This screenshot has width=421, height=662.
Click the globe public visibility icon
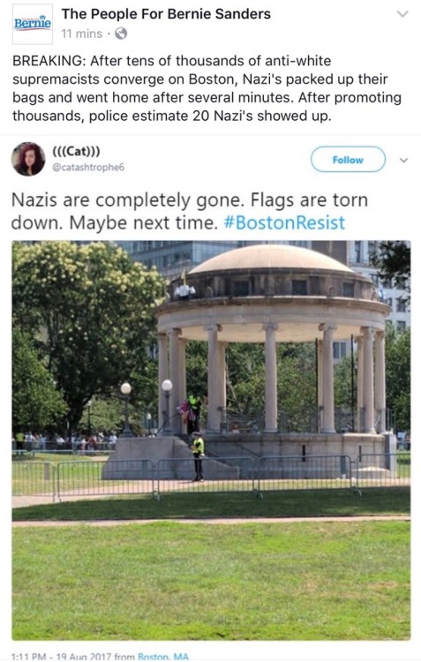[121, 34]
